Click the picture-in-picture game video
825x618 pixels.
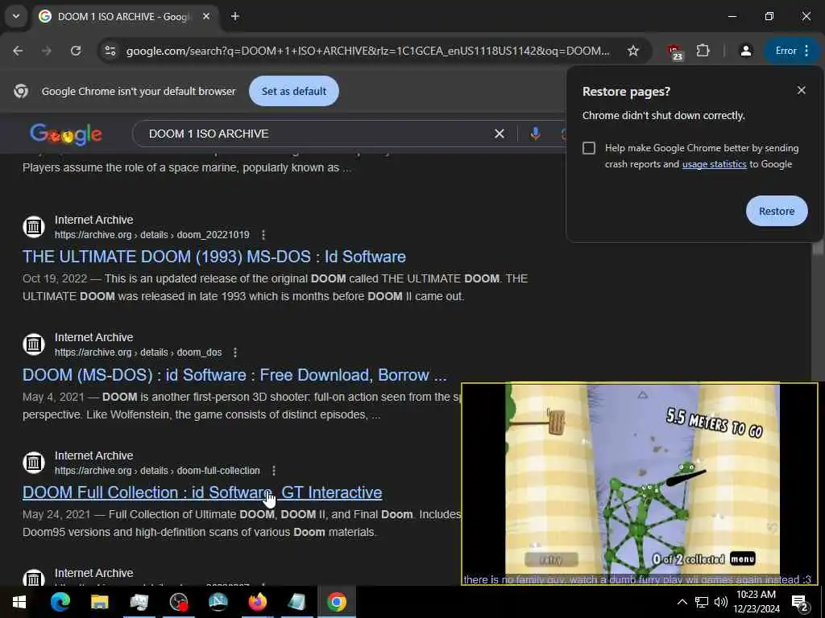click(x=639, y=484)
